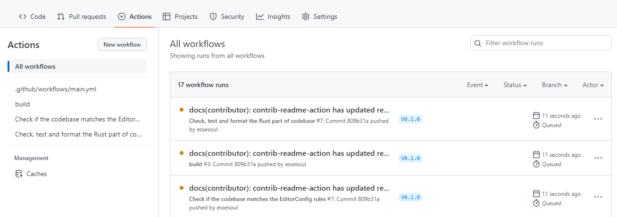Open the Code tab
The image size is (617, 217).
coord(32,16)
